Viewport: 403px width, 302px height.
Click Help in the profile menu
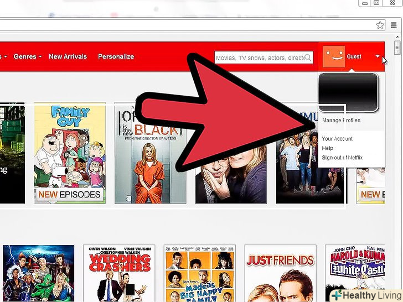[328, 148]
